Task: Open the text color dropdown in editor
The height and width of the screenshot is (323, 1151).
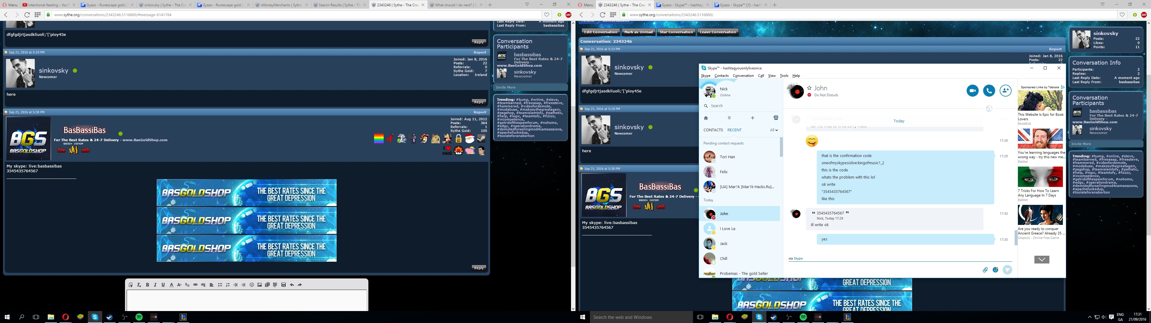Action: [171, 285]
